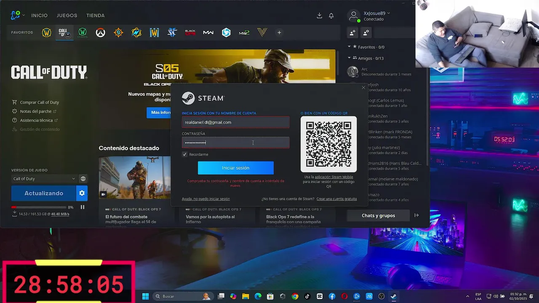
Task: Open File Explorer from taskbar
Action: tap(245, 296)
